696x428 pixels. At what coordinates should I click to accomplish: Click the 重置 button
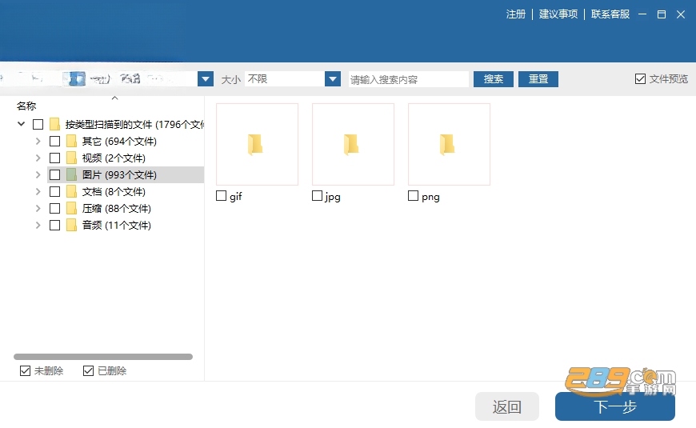point(538,79)
